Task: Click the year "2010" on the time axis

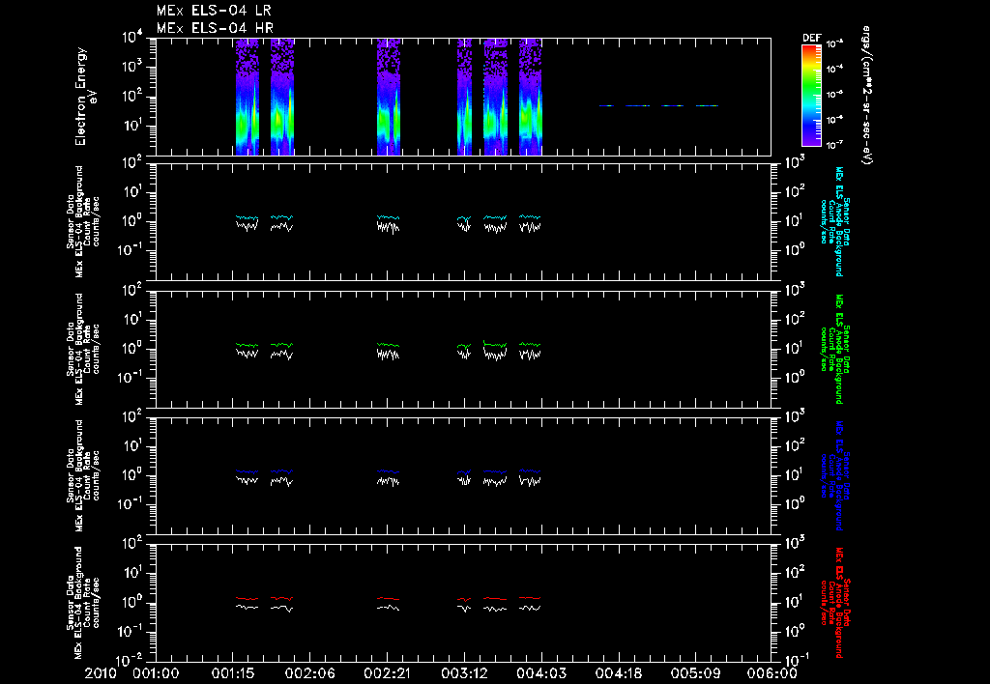Action: point(102,673)
